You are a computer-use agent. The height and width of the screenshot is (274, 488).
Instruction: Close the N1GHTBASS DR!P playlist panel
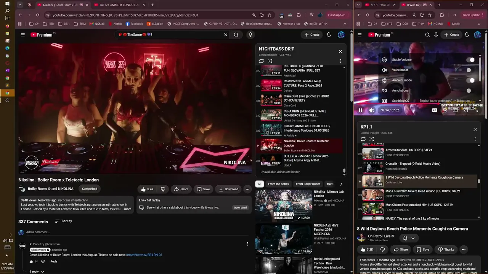(340, 51)
